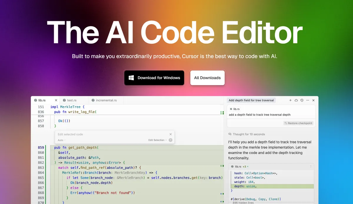The image size is (353, 204).
Task: Click the All Downloads button
Action: (207, 78)
